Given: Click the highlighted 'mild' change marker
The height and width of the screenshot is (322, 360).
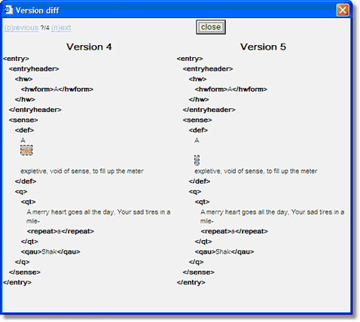Looking at the screenshot, I should pyautogui.click(x=26, y=150).
